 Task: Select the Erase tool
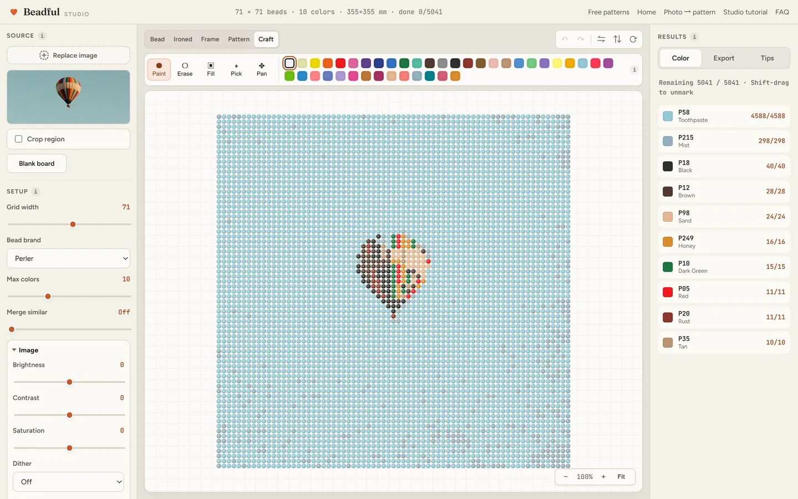coord(185,69)
